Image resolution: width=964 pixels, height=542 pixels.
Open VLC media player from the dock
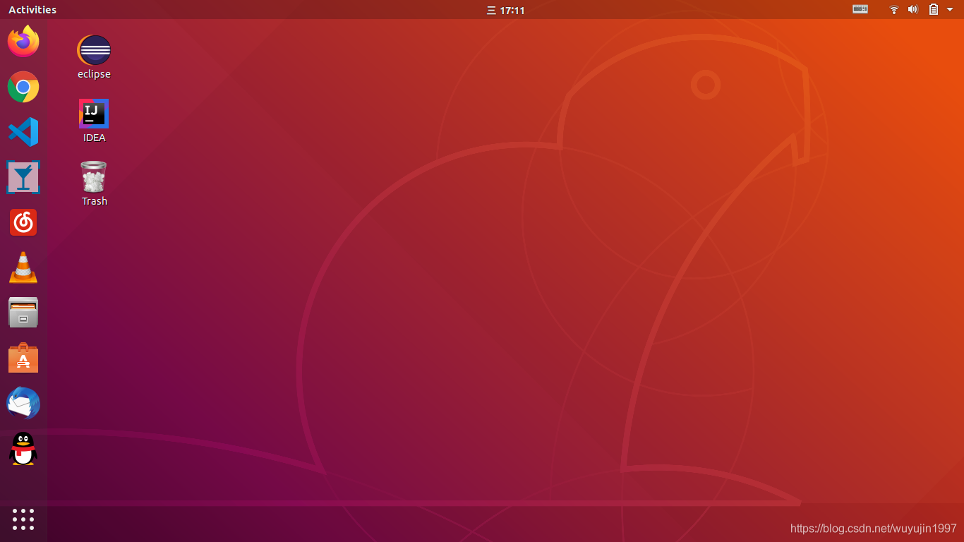click(23, 267)
